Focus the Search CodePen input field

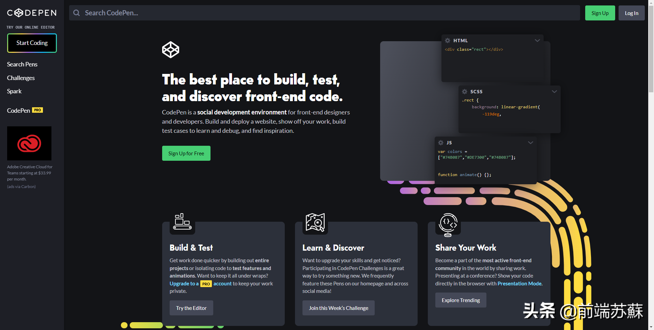pyautogui.click(x=325, y=13)
